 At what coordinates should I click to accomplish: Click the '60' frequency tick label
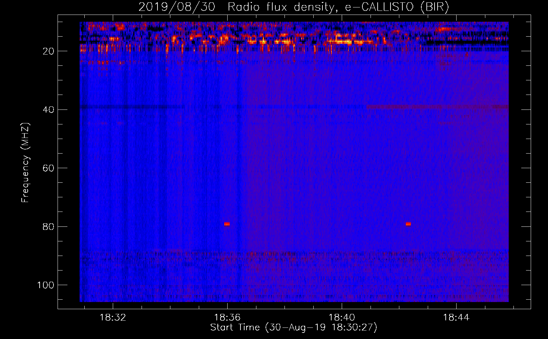point(48,168)
